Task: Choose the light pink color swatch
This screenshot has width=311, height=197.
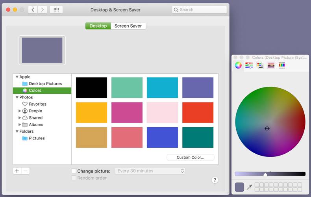Action: 163,112
